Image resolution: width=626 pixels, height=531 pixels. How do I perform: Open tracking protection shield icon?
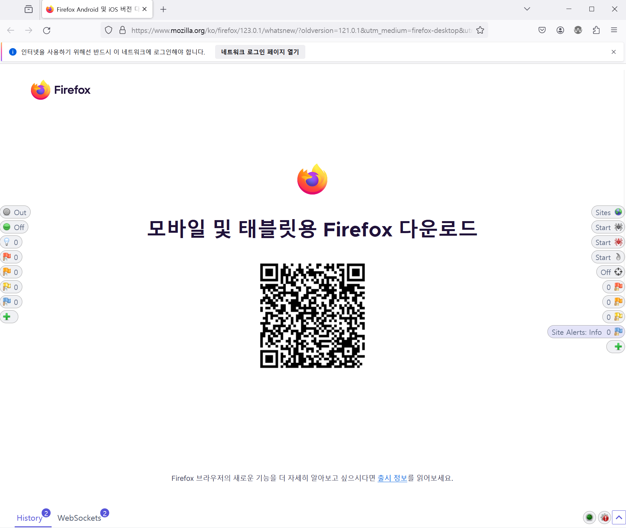109,30
